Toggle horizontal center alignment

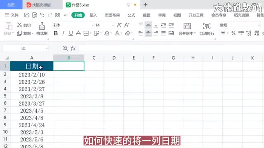(x=148, y=33)
